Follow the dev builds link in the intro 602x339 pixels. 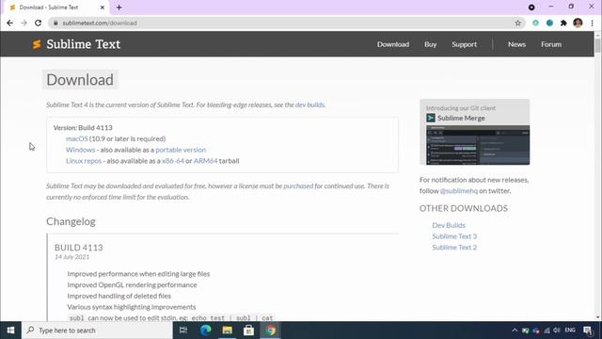309,105
